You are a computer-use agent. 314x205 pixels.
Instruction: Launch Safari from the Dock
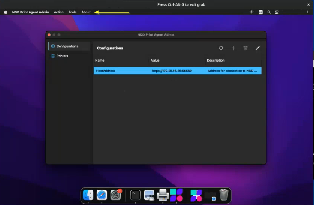[102, 195]
